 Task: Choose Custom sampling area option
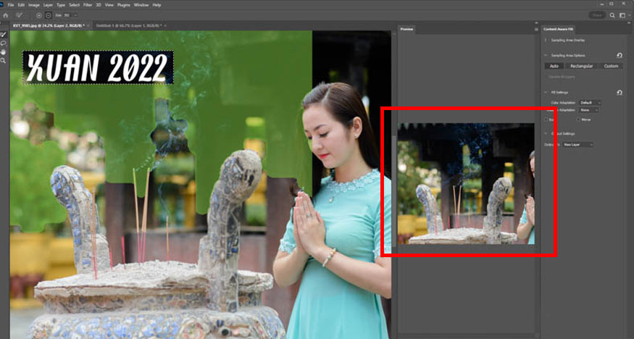(612, 66)
